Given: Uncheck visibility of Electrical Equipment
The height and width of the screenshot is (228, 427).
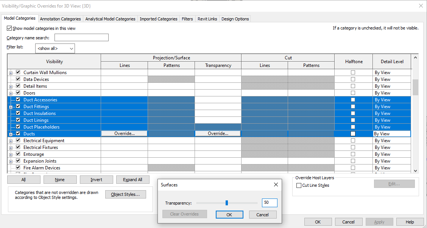Looking at the screenshot, I should point(17,140).
